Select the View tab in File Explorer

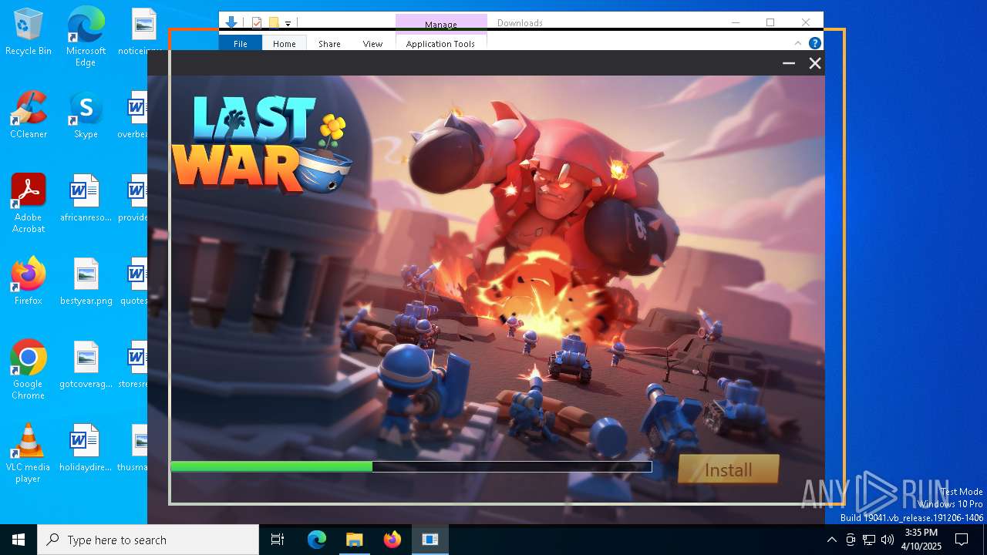(372, 44)
